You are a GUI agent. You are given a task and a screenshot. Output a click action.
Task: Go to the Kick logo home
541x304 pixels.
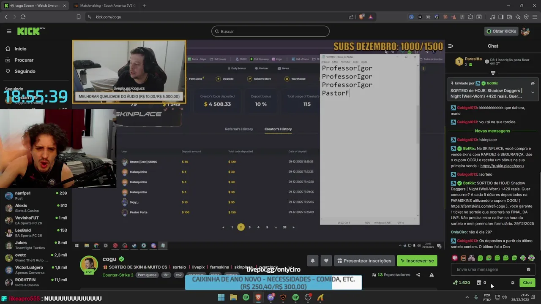[x=30, y=31]
